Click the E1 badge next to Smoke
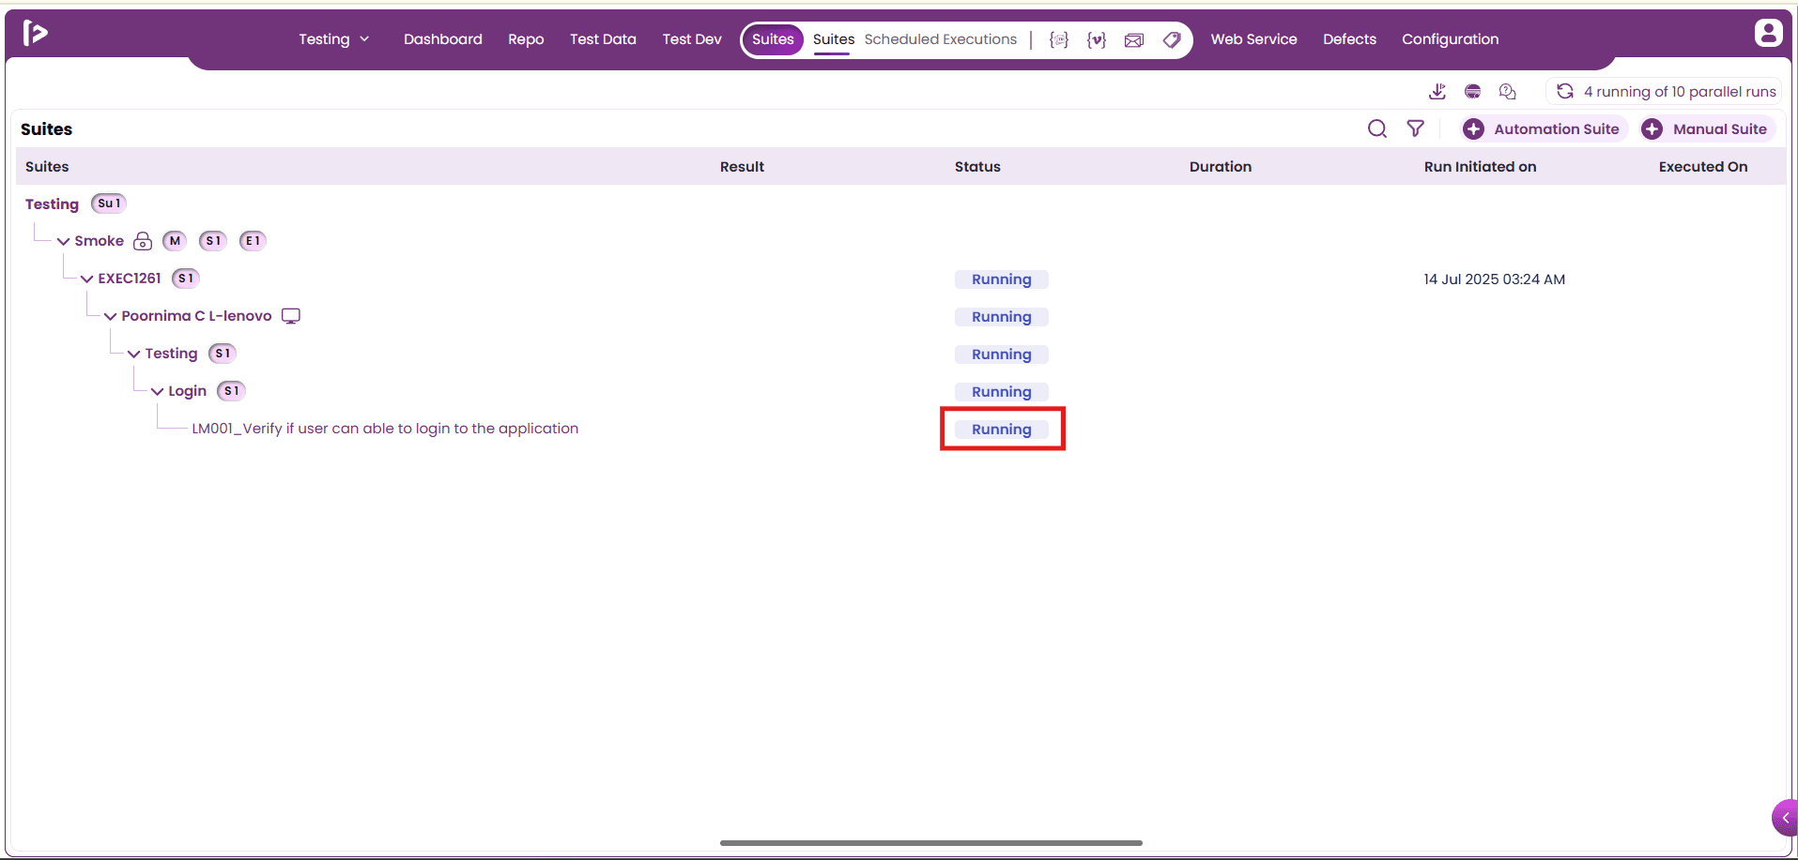The height and width of the screenshot is (860, 1798). 253,241
